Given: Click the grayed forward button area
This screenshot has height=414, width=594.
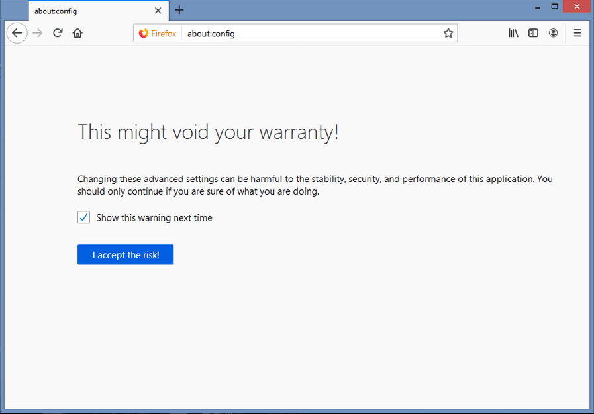Looking at the screenshot, I should pyautogui.click(x=37, y=32).
